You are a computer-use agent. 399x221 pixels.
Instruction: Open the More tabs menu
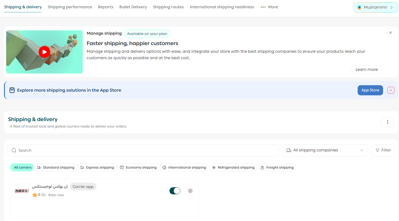(x=269, y=7)
